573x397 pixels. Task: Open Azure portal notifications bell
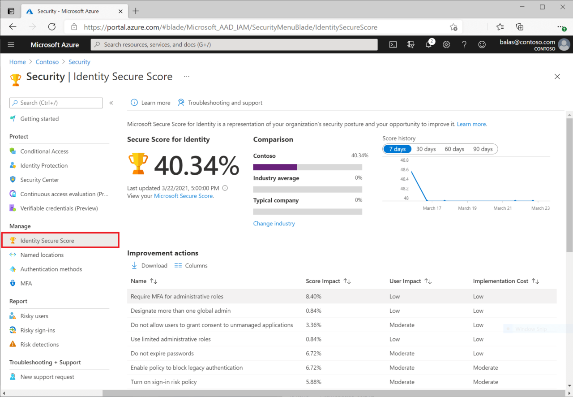[428, 44]
